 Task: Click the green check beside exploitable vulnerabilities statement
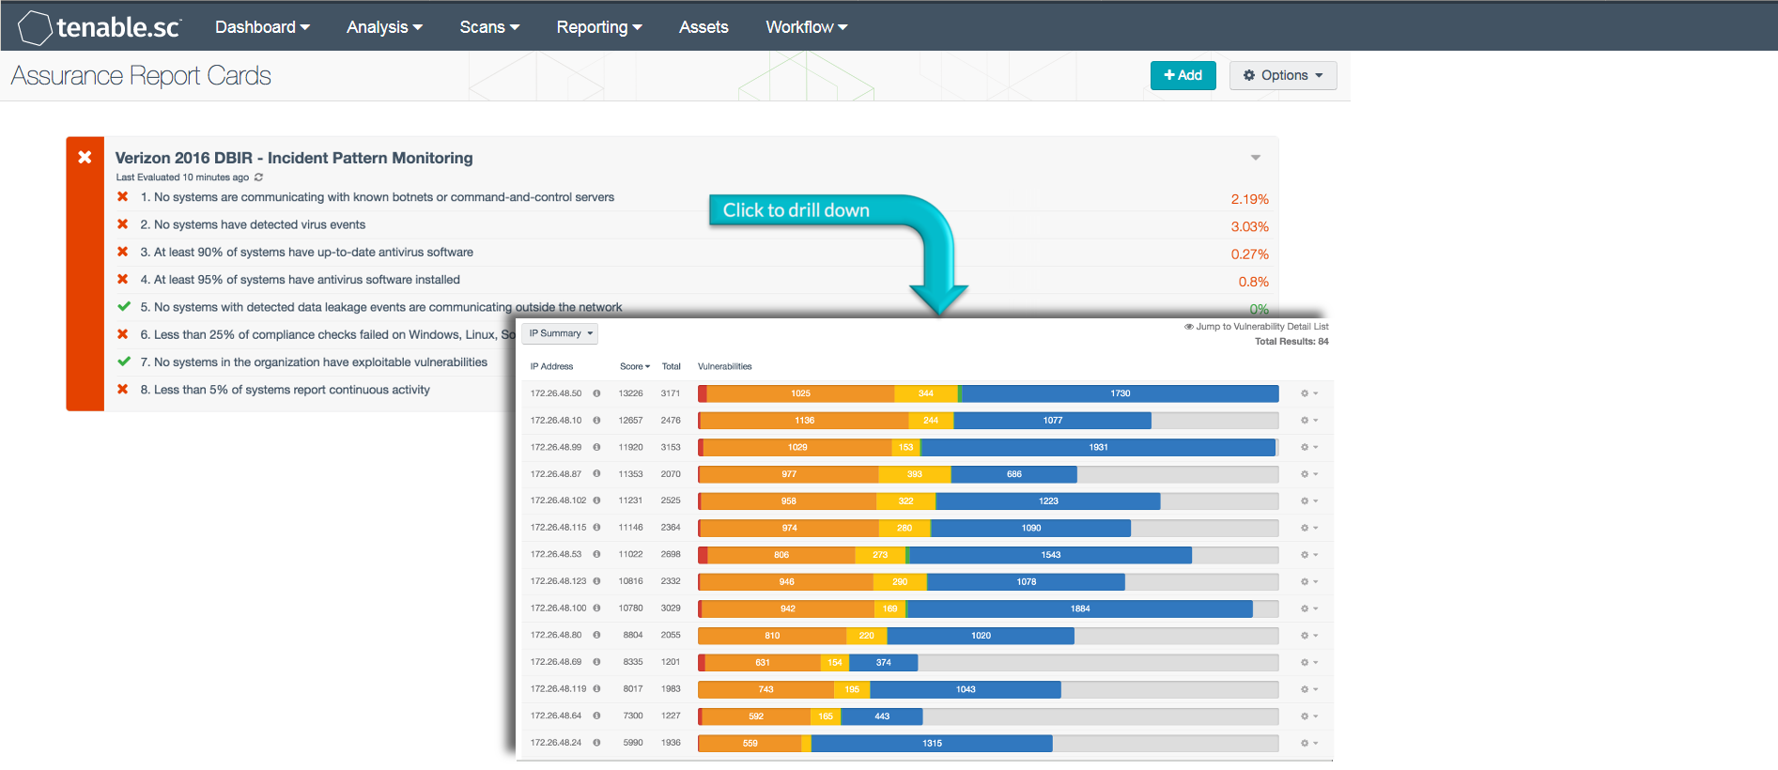[123, 362]
